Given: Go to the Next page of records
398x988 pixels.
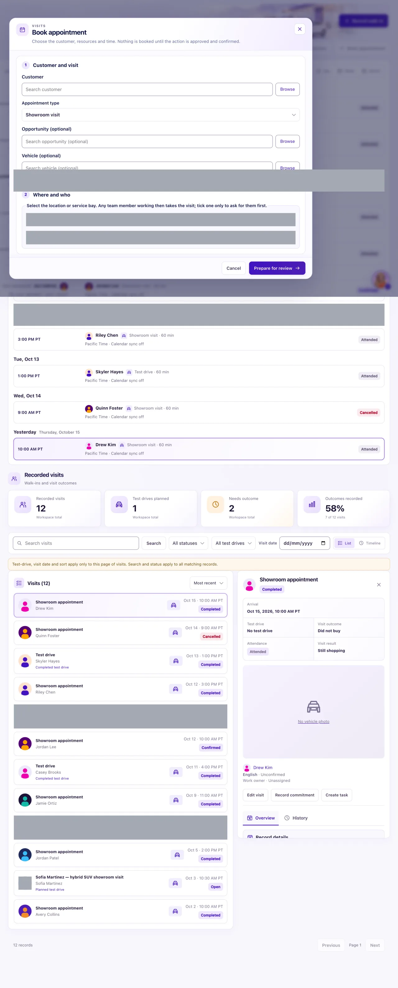Looking at the screenshot, I should click(375, 945).
